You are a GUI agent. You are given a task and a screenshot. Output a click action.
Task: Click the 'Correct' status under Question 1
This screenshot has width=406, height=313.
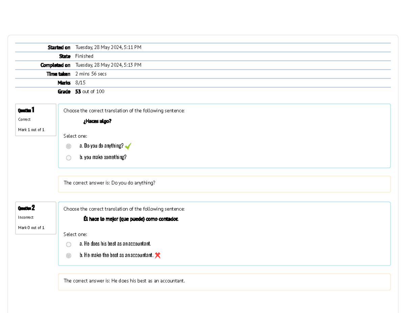[24, 120]
